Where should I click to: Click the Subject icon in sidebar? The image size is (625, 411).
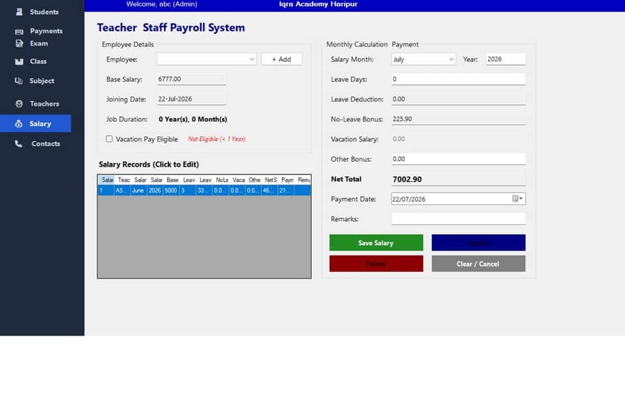tap(19, 81)
